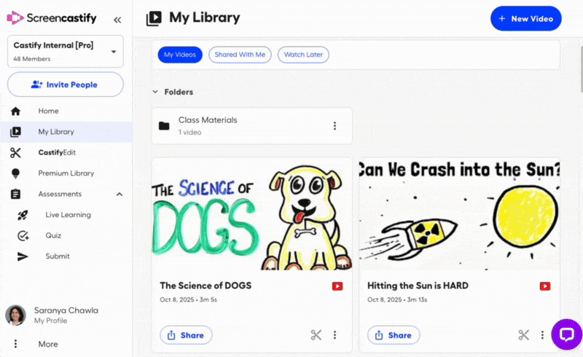Click the Assessments clipboard icon
This screenshot has width=583, height=357.
[x=15, y=194]
